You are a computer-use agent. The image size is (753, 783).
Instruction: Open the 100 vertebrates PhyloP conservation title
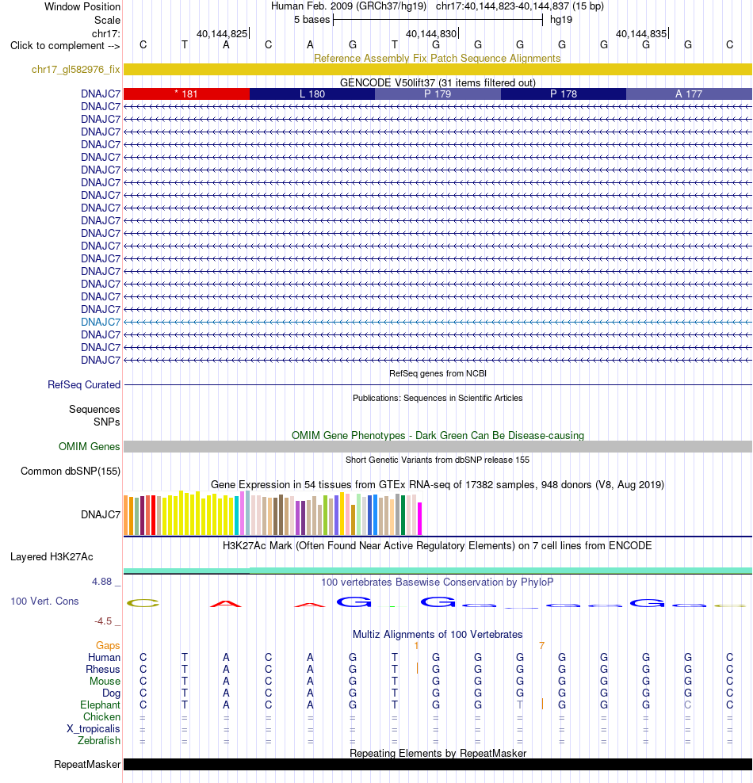pos(438,582)
